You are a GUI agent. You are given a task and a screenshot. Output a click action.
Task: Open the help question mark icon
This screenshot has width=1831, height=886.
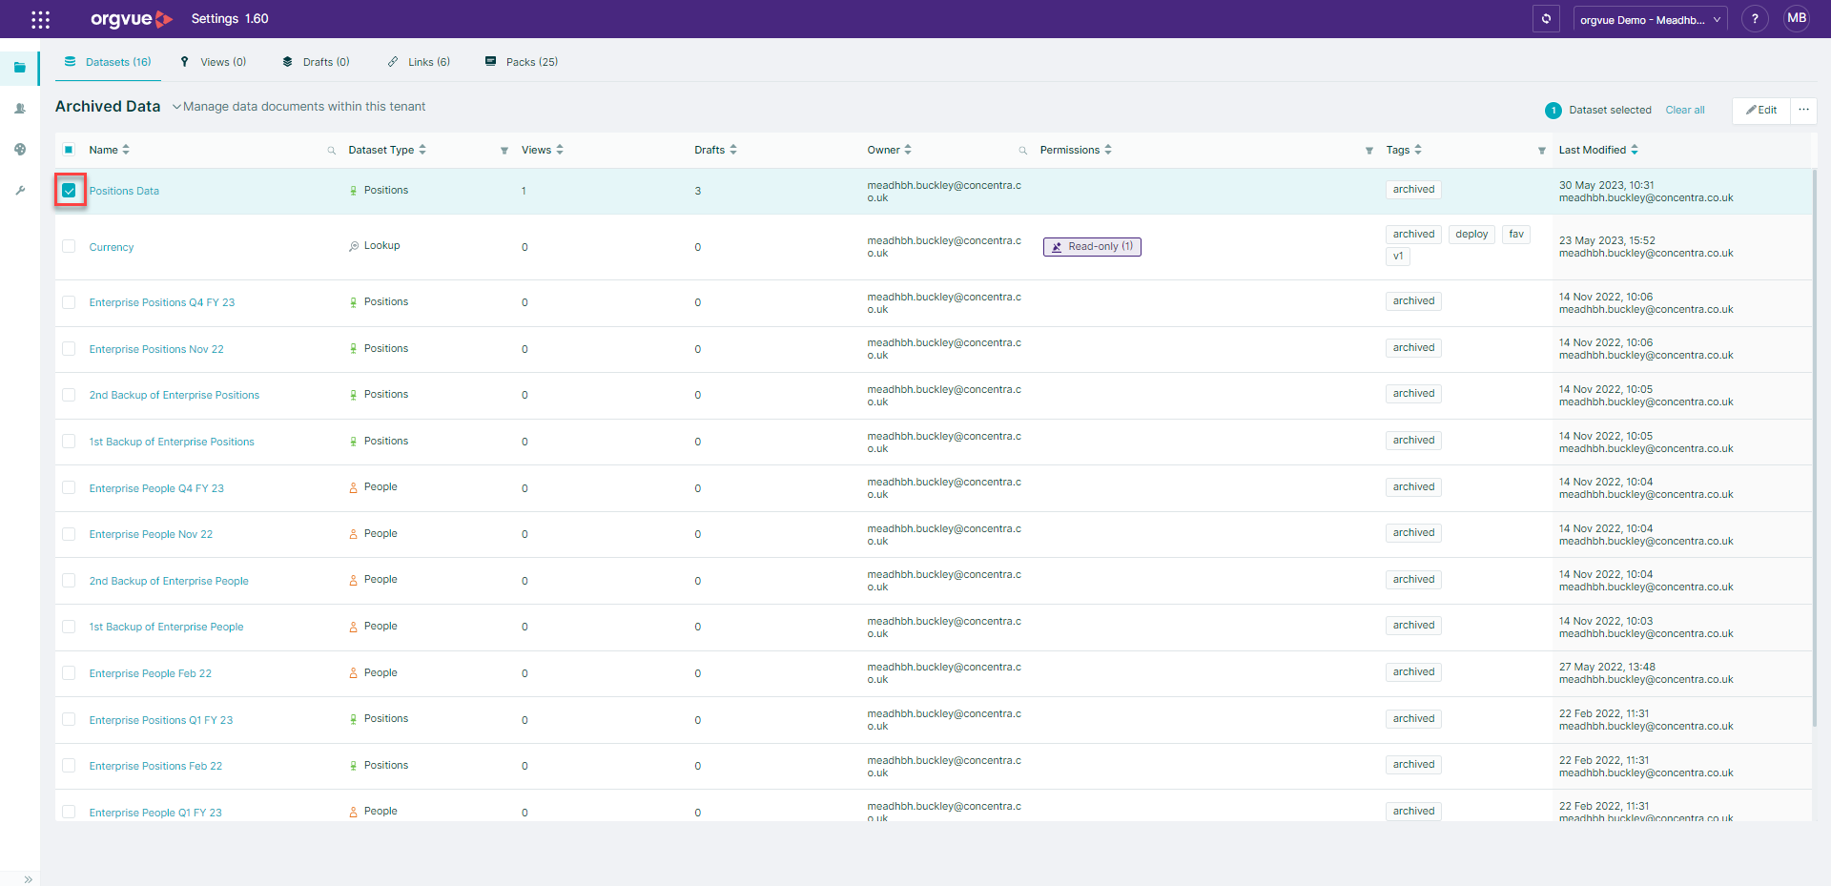1755,19
